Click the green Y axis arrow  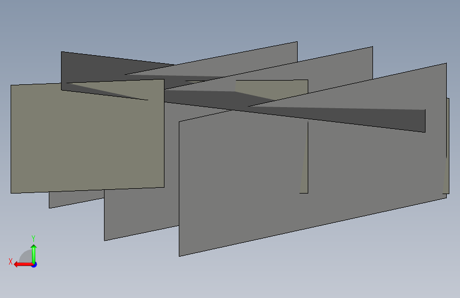(x=34, y=254)
